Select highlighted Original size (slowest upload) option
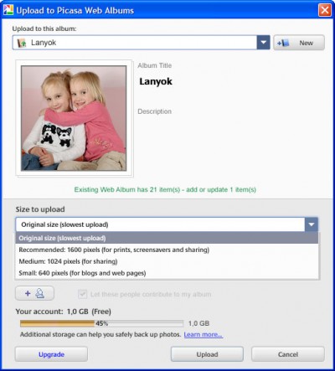This screenshot has height=371, width=335. 167,238
